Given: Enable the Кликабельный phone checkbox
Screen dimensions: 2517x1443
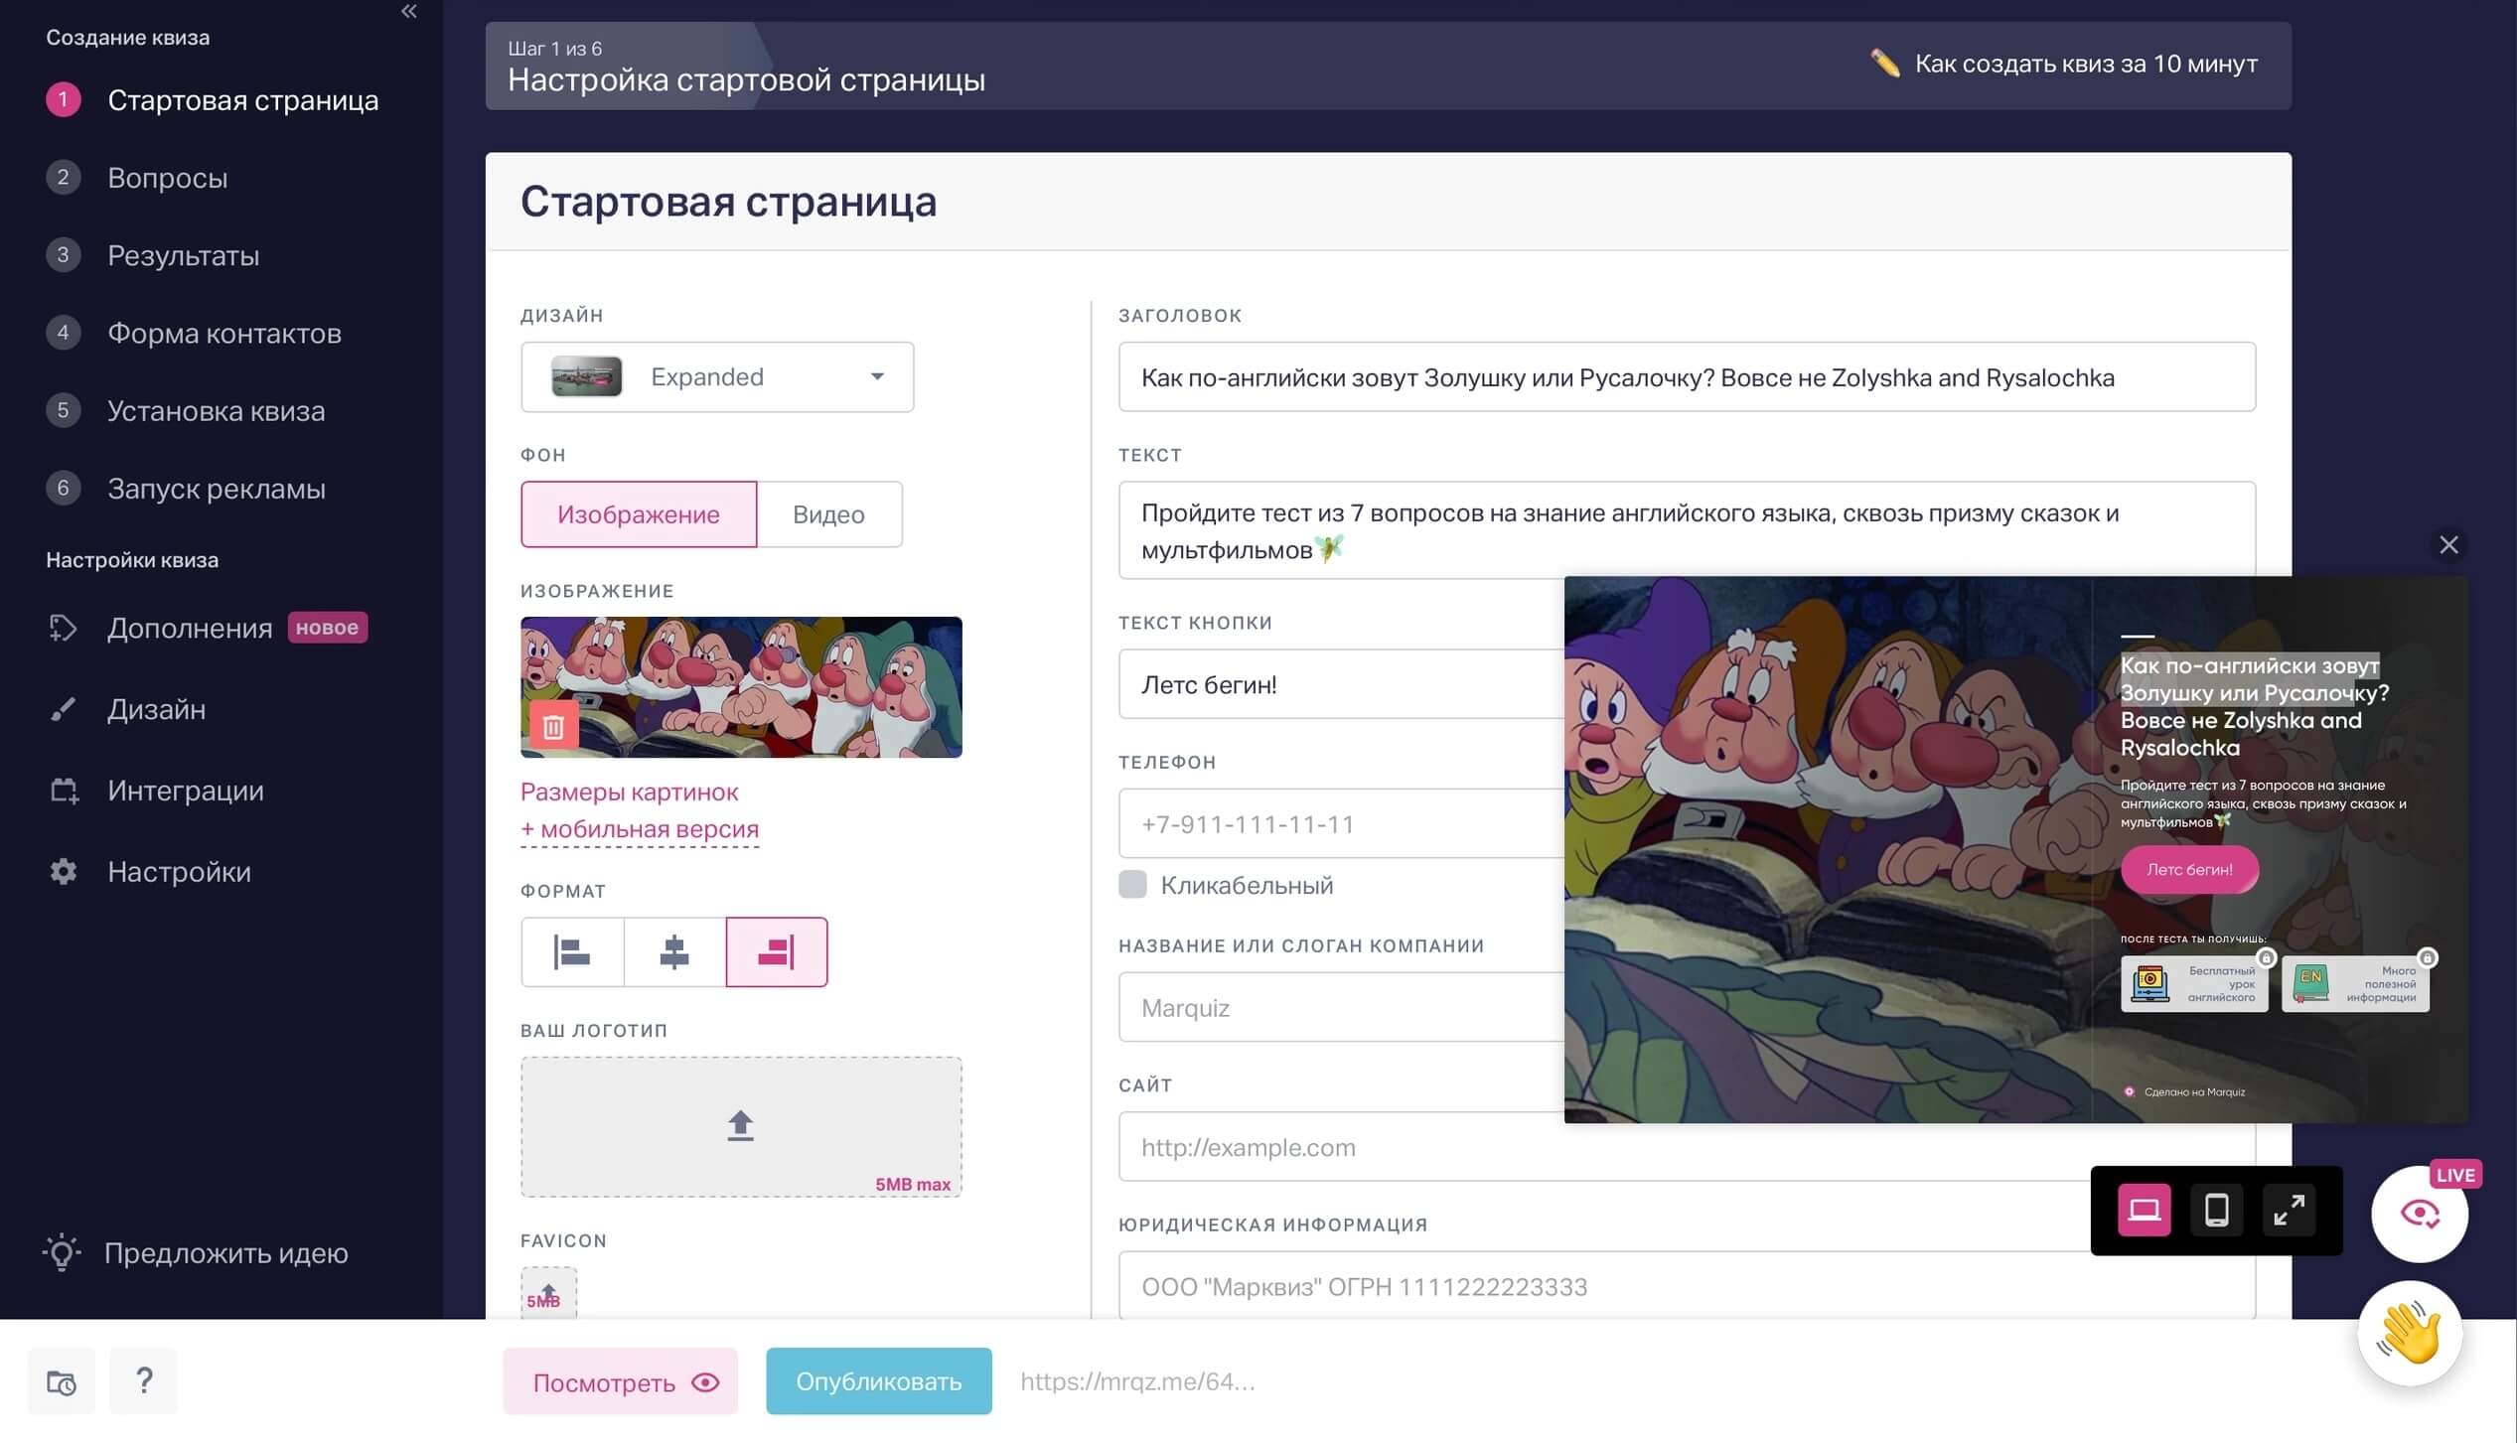Looking at the screenshot, I should (1132, 884).
